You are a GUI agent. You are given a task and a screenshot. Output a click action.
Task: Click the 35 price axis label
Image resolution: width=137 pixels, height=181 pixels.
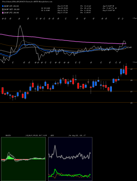tap(131, 103)
